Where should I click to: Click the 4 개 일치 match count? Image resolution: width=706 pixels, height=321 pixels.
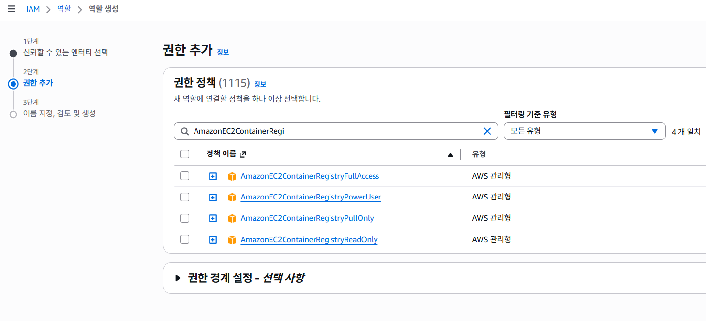[686, 132]
